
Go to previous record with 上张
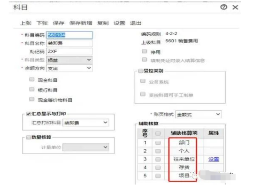[26, 23]
